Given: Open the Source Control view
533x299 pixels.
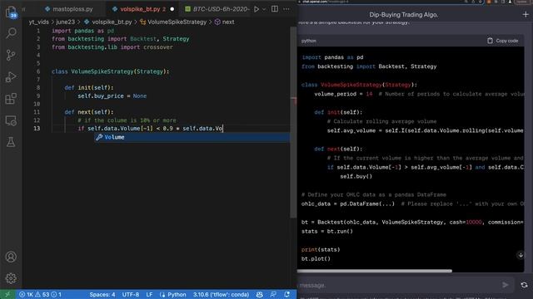Looking at the screenshot, I should (x=11, y=55).
